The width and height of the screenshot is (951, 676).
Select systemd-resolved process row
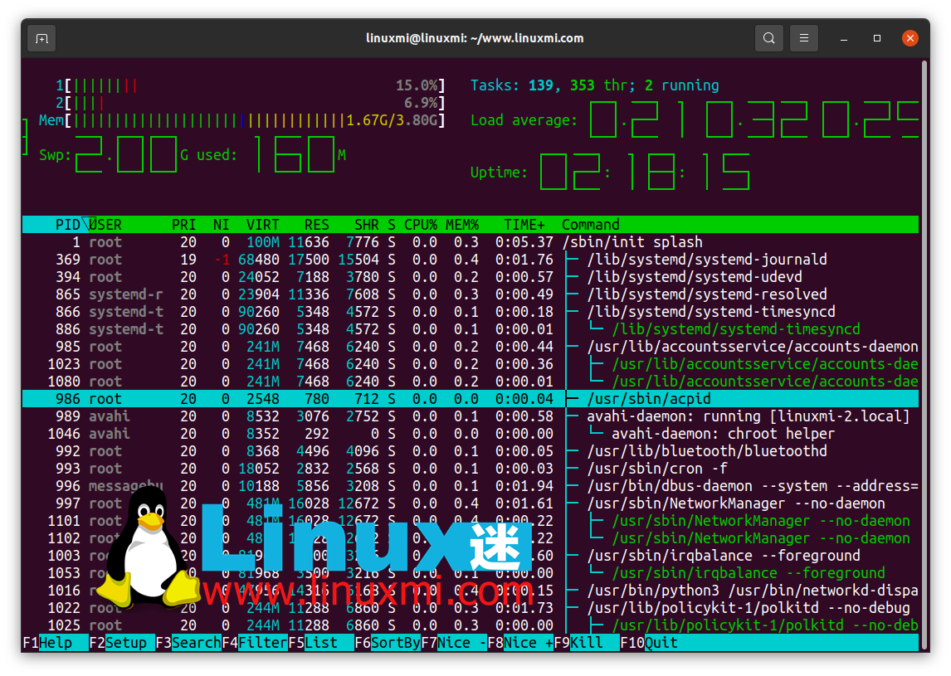click(471, 294)
